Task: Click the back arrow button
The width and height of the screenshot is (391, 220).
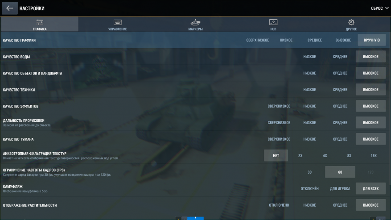Action: click(x=9, y=8)
